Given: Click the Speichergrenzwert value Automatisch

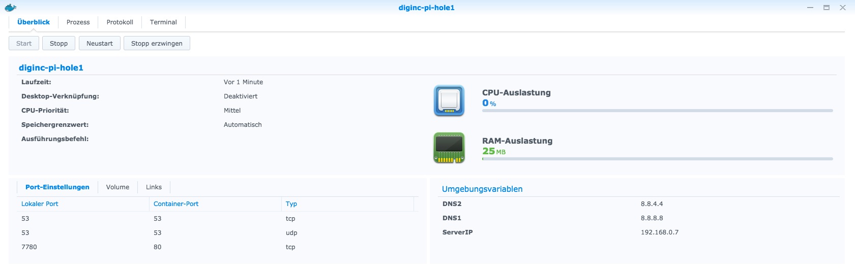Looking at the screenshot, I should (x=243, y=125).
